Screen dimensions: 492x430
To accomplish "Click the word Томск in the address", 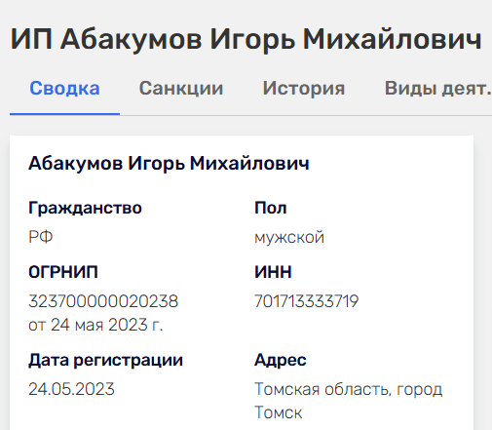I will point(279,412).
